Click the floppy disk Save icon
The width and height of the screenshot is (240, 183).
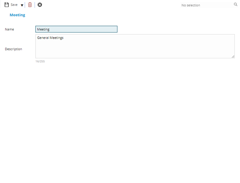point(6,5)
